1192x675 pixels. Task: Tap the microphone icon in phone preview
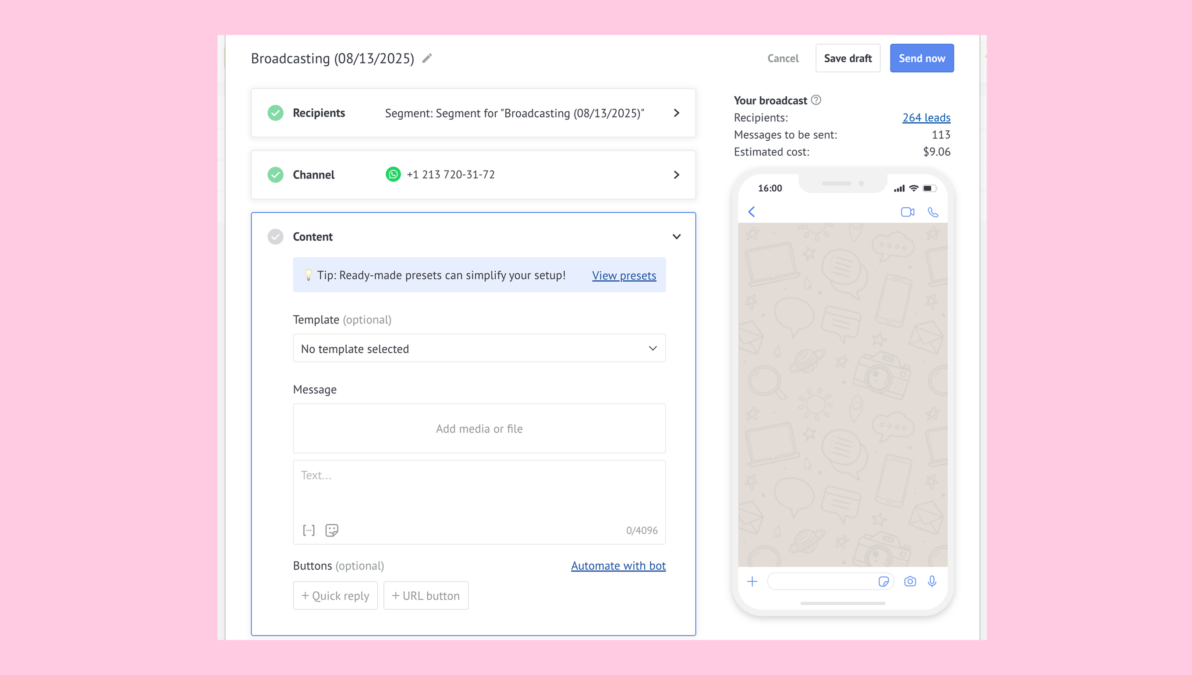(x=932, y=581)
